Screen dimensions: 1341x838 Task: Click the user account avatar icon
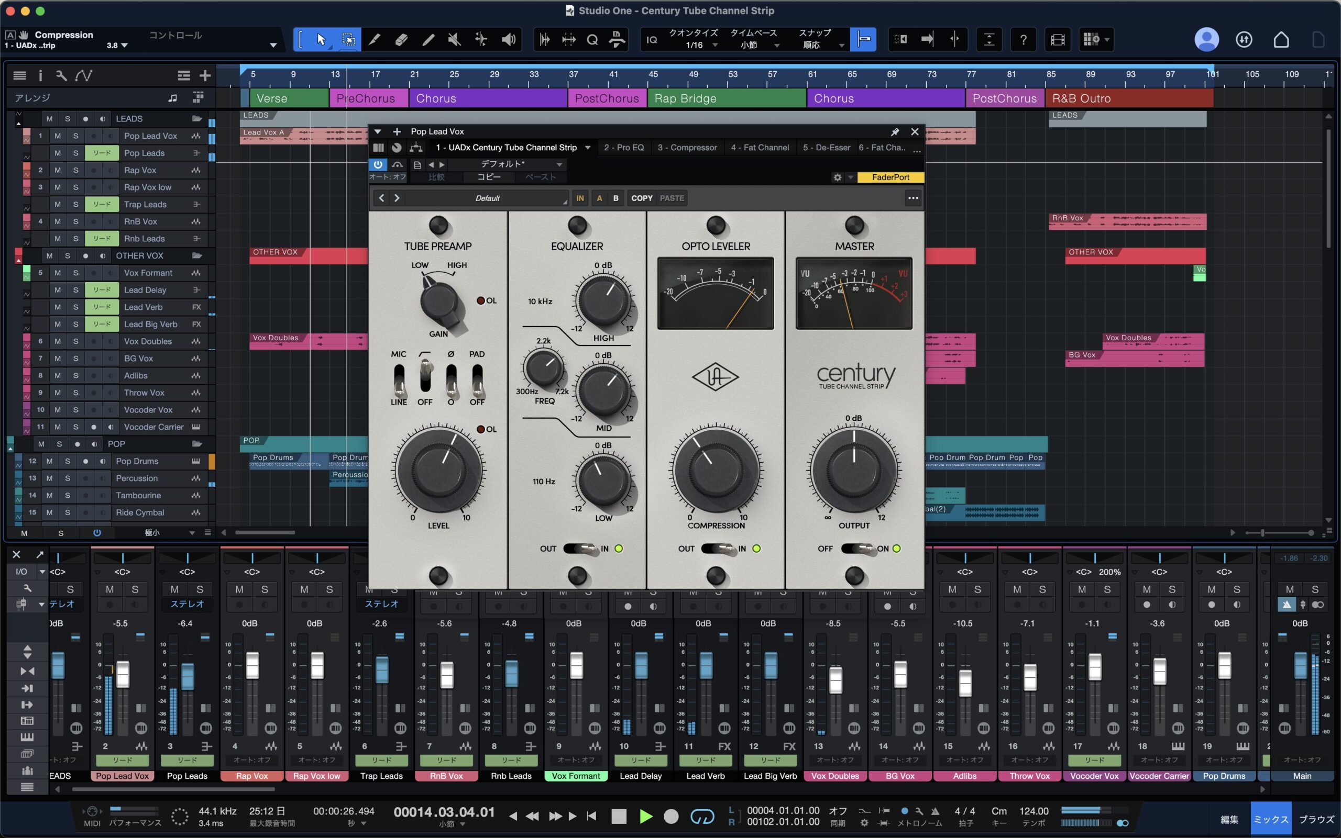[x=1206, y=39]
